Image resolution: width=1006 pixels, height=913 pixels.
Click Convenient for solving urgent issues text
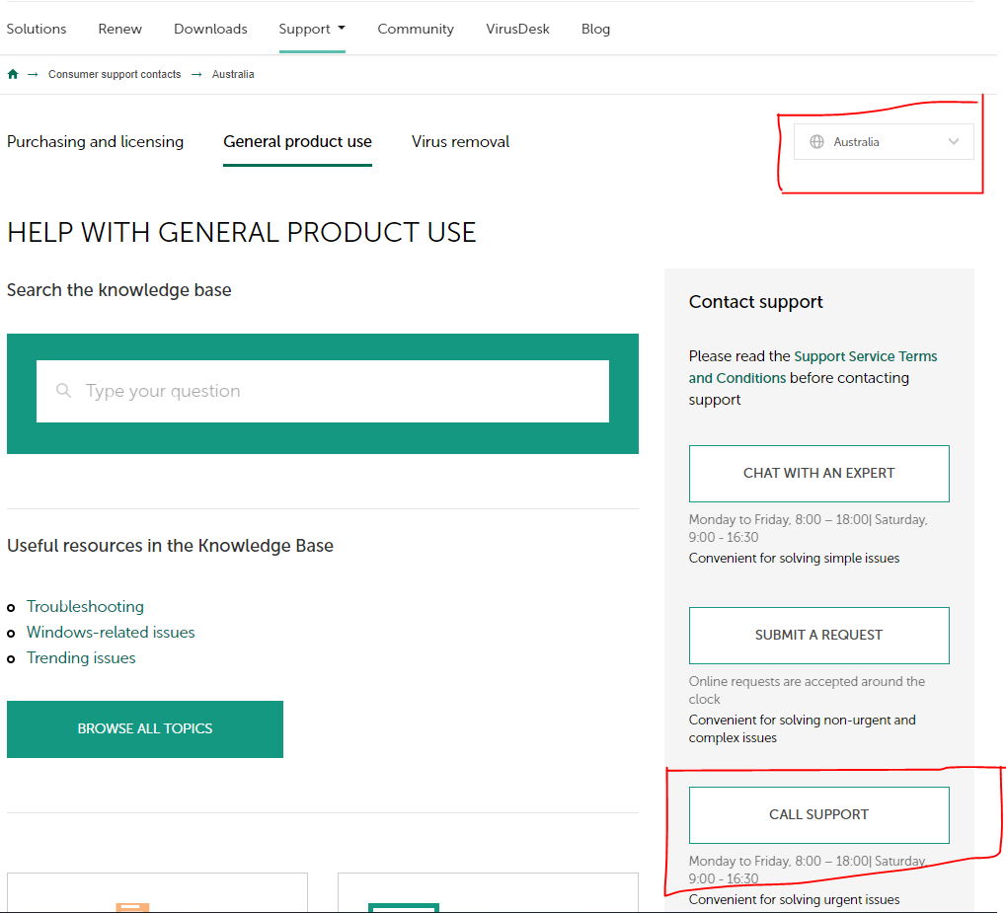(x=795, y=899)
